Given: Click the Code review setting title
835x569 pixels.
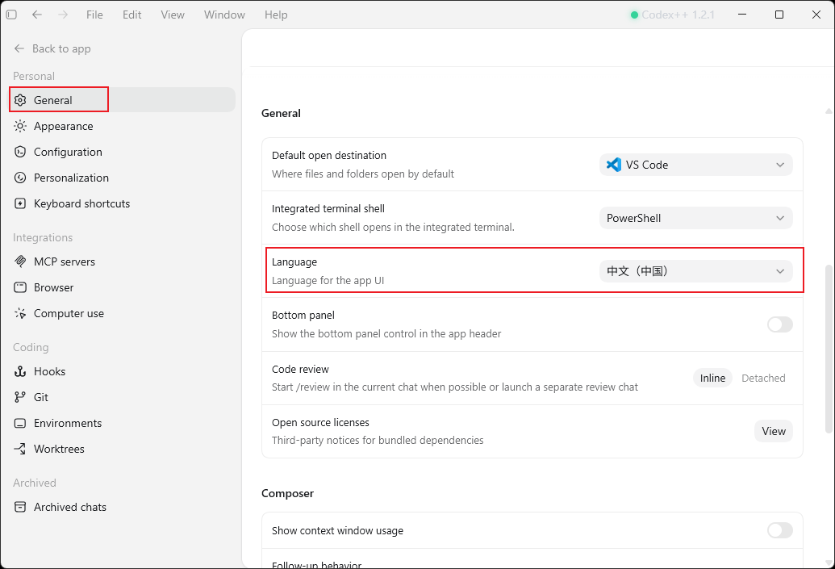Looking at the screenshot, I should click(300, 369).
